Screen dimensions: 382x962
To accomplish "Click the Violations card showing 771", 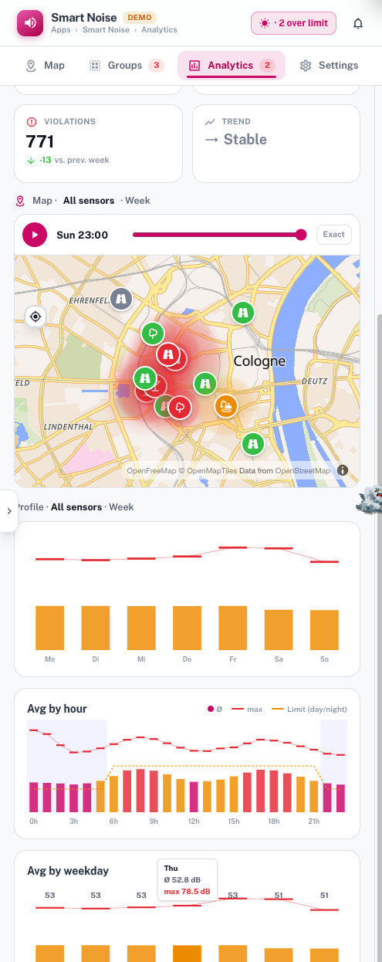I will (x=98, y=144).
